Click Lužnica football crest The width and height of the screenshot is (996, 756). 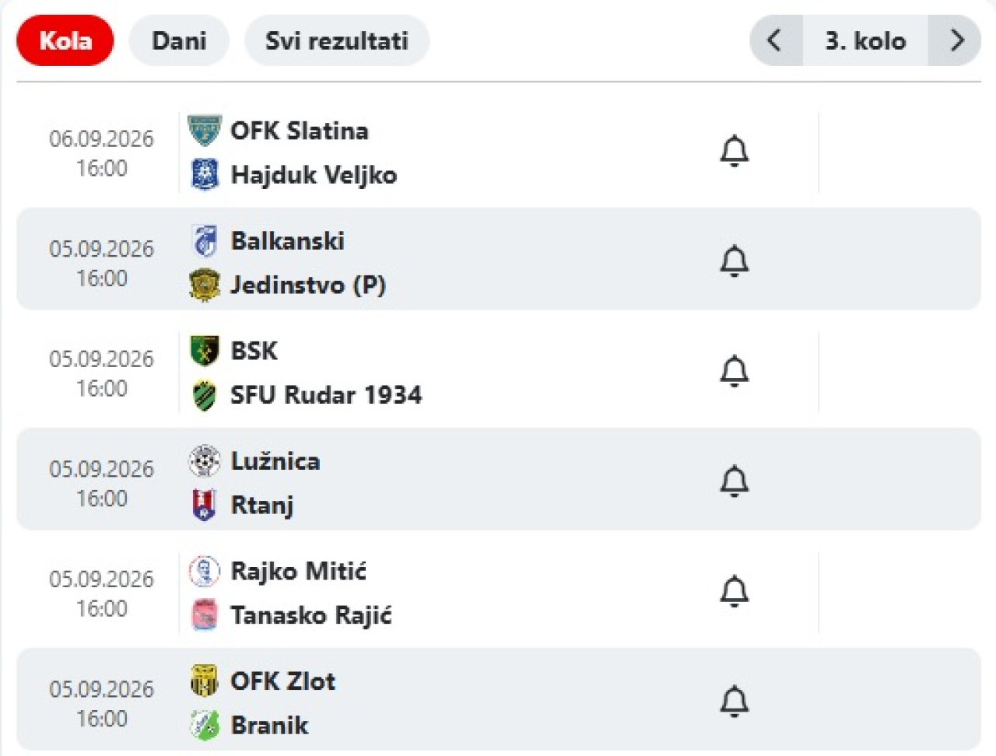point(205,461)
